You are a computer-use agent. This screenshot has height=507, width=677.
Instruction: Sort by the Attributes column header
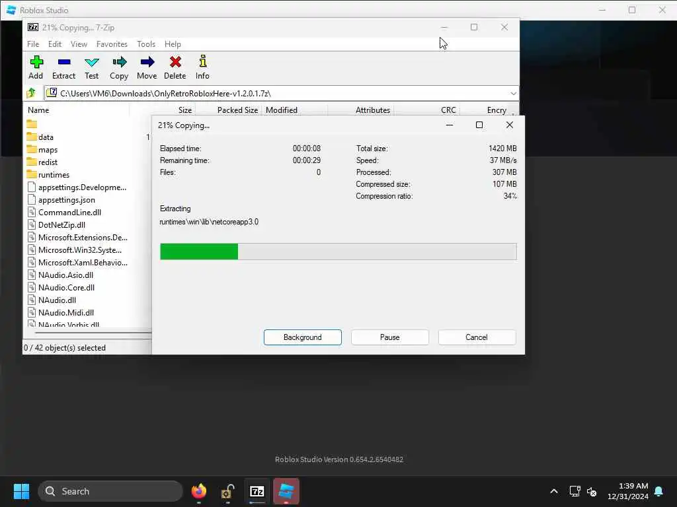click(373, 110)
